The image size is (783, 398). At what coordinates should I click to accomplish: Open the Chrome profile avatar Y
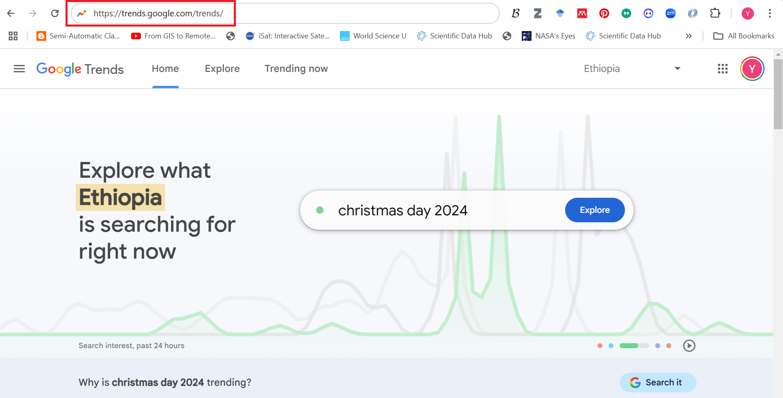(x=748, y=13)
